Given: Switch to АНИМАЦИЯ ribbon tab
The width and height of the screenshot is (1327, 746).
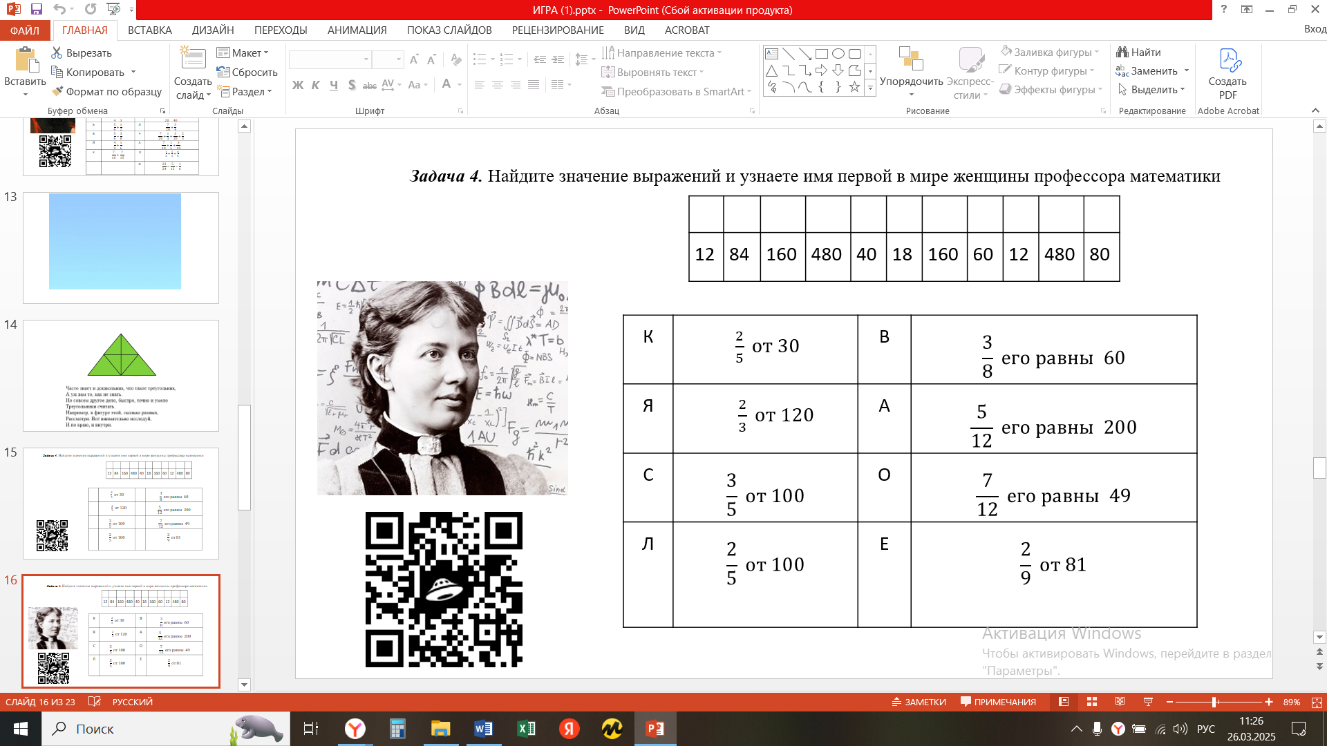Looking at the screenshot, I should pos(357,30).
